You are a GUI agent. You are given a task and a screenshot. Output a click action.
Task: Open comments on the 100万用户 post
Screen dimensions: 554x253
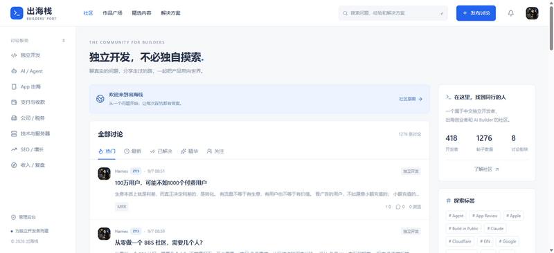click(400, 207)
